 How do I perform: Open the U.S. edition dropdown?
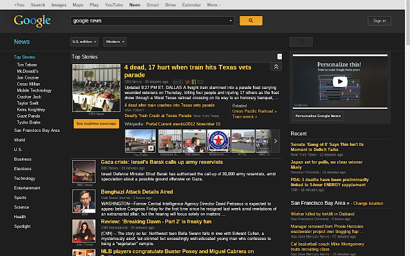point(84,42)
